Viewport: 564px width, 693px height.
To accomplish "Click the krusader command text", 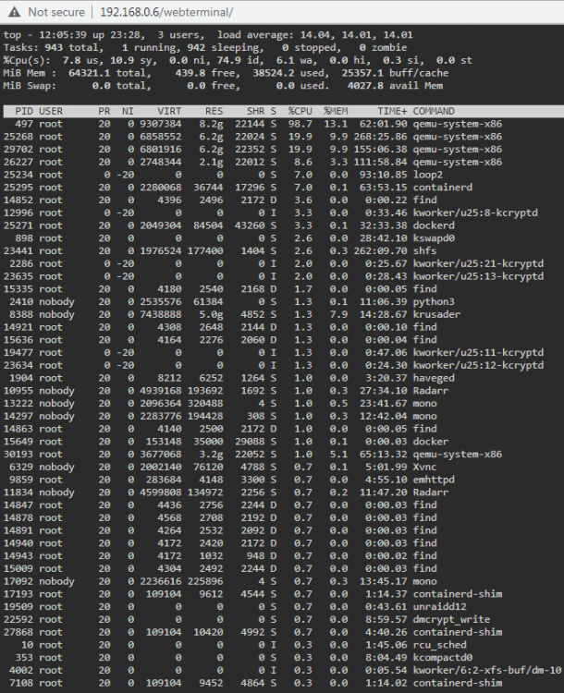I will point(436,314).
